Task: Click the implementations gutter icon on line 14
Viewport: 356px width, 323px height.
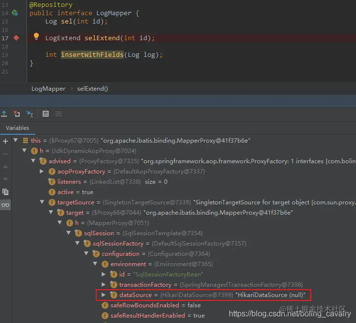Action: 15,13
